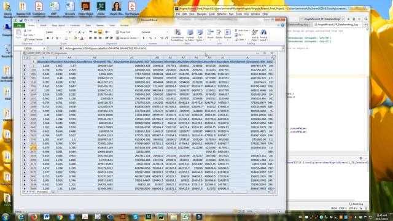Increase font size with Grow Font icon
This screenshot has height=221, width=393.
pos(79,32)
